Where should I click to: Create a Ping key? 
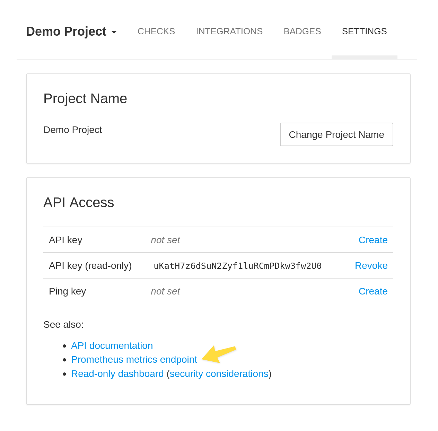[x=373, y=291]
